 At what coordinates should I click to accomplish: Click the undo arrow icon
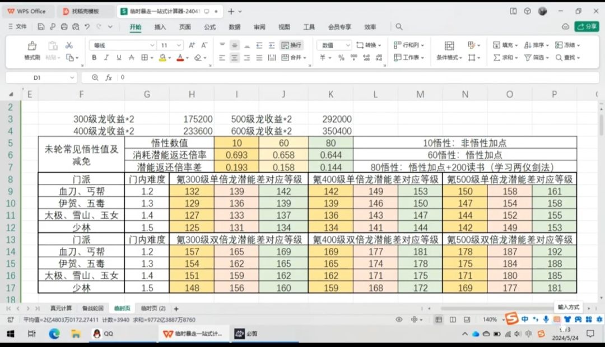87,27
